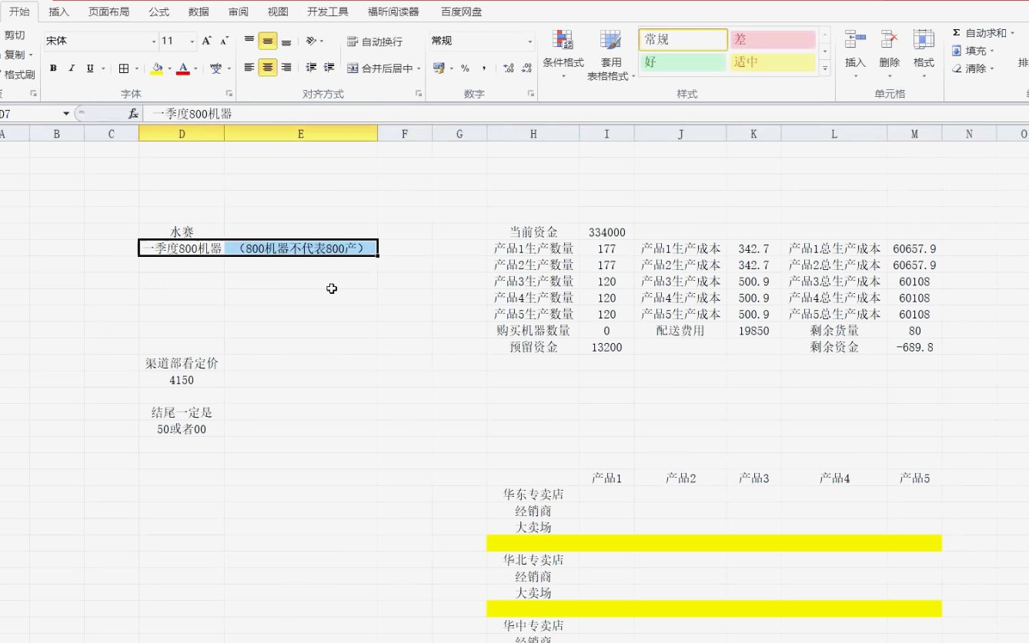Click the 剪切 cut button

pos(15,35)
